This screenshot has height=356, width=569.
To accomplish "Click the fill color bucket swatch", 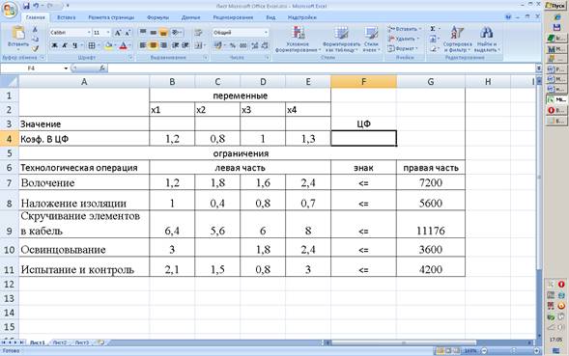I will point(108,45).
